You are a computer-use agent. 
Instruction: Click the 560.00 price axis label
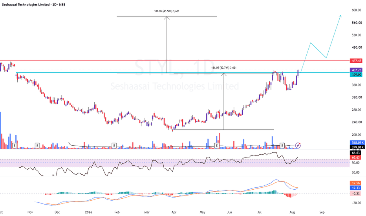(357, 23)
